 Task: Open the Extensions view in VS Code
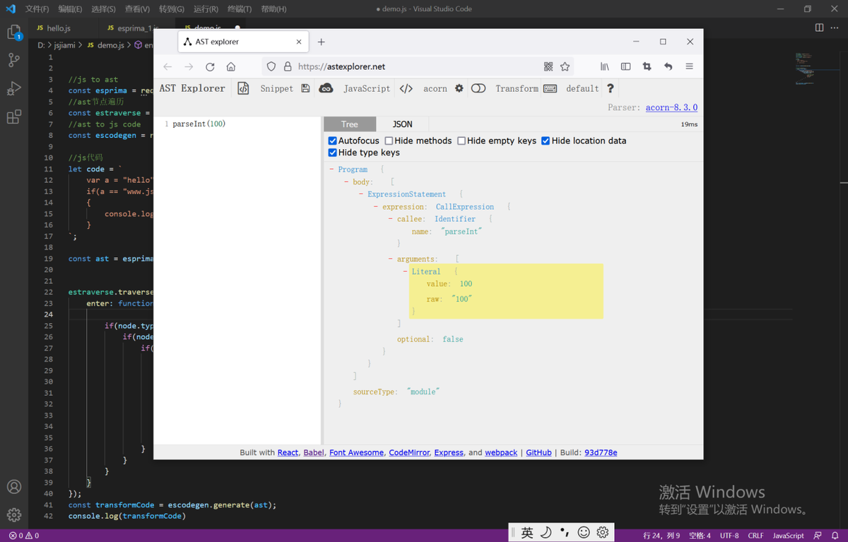(14, 117)
